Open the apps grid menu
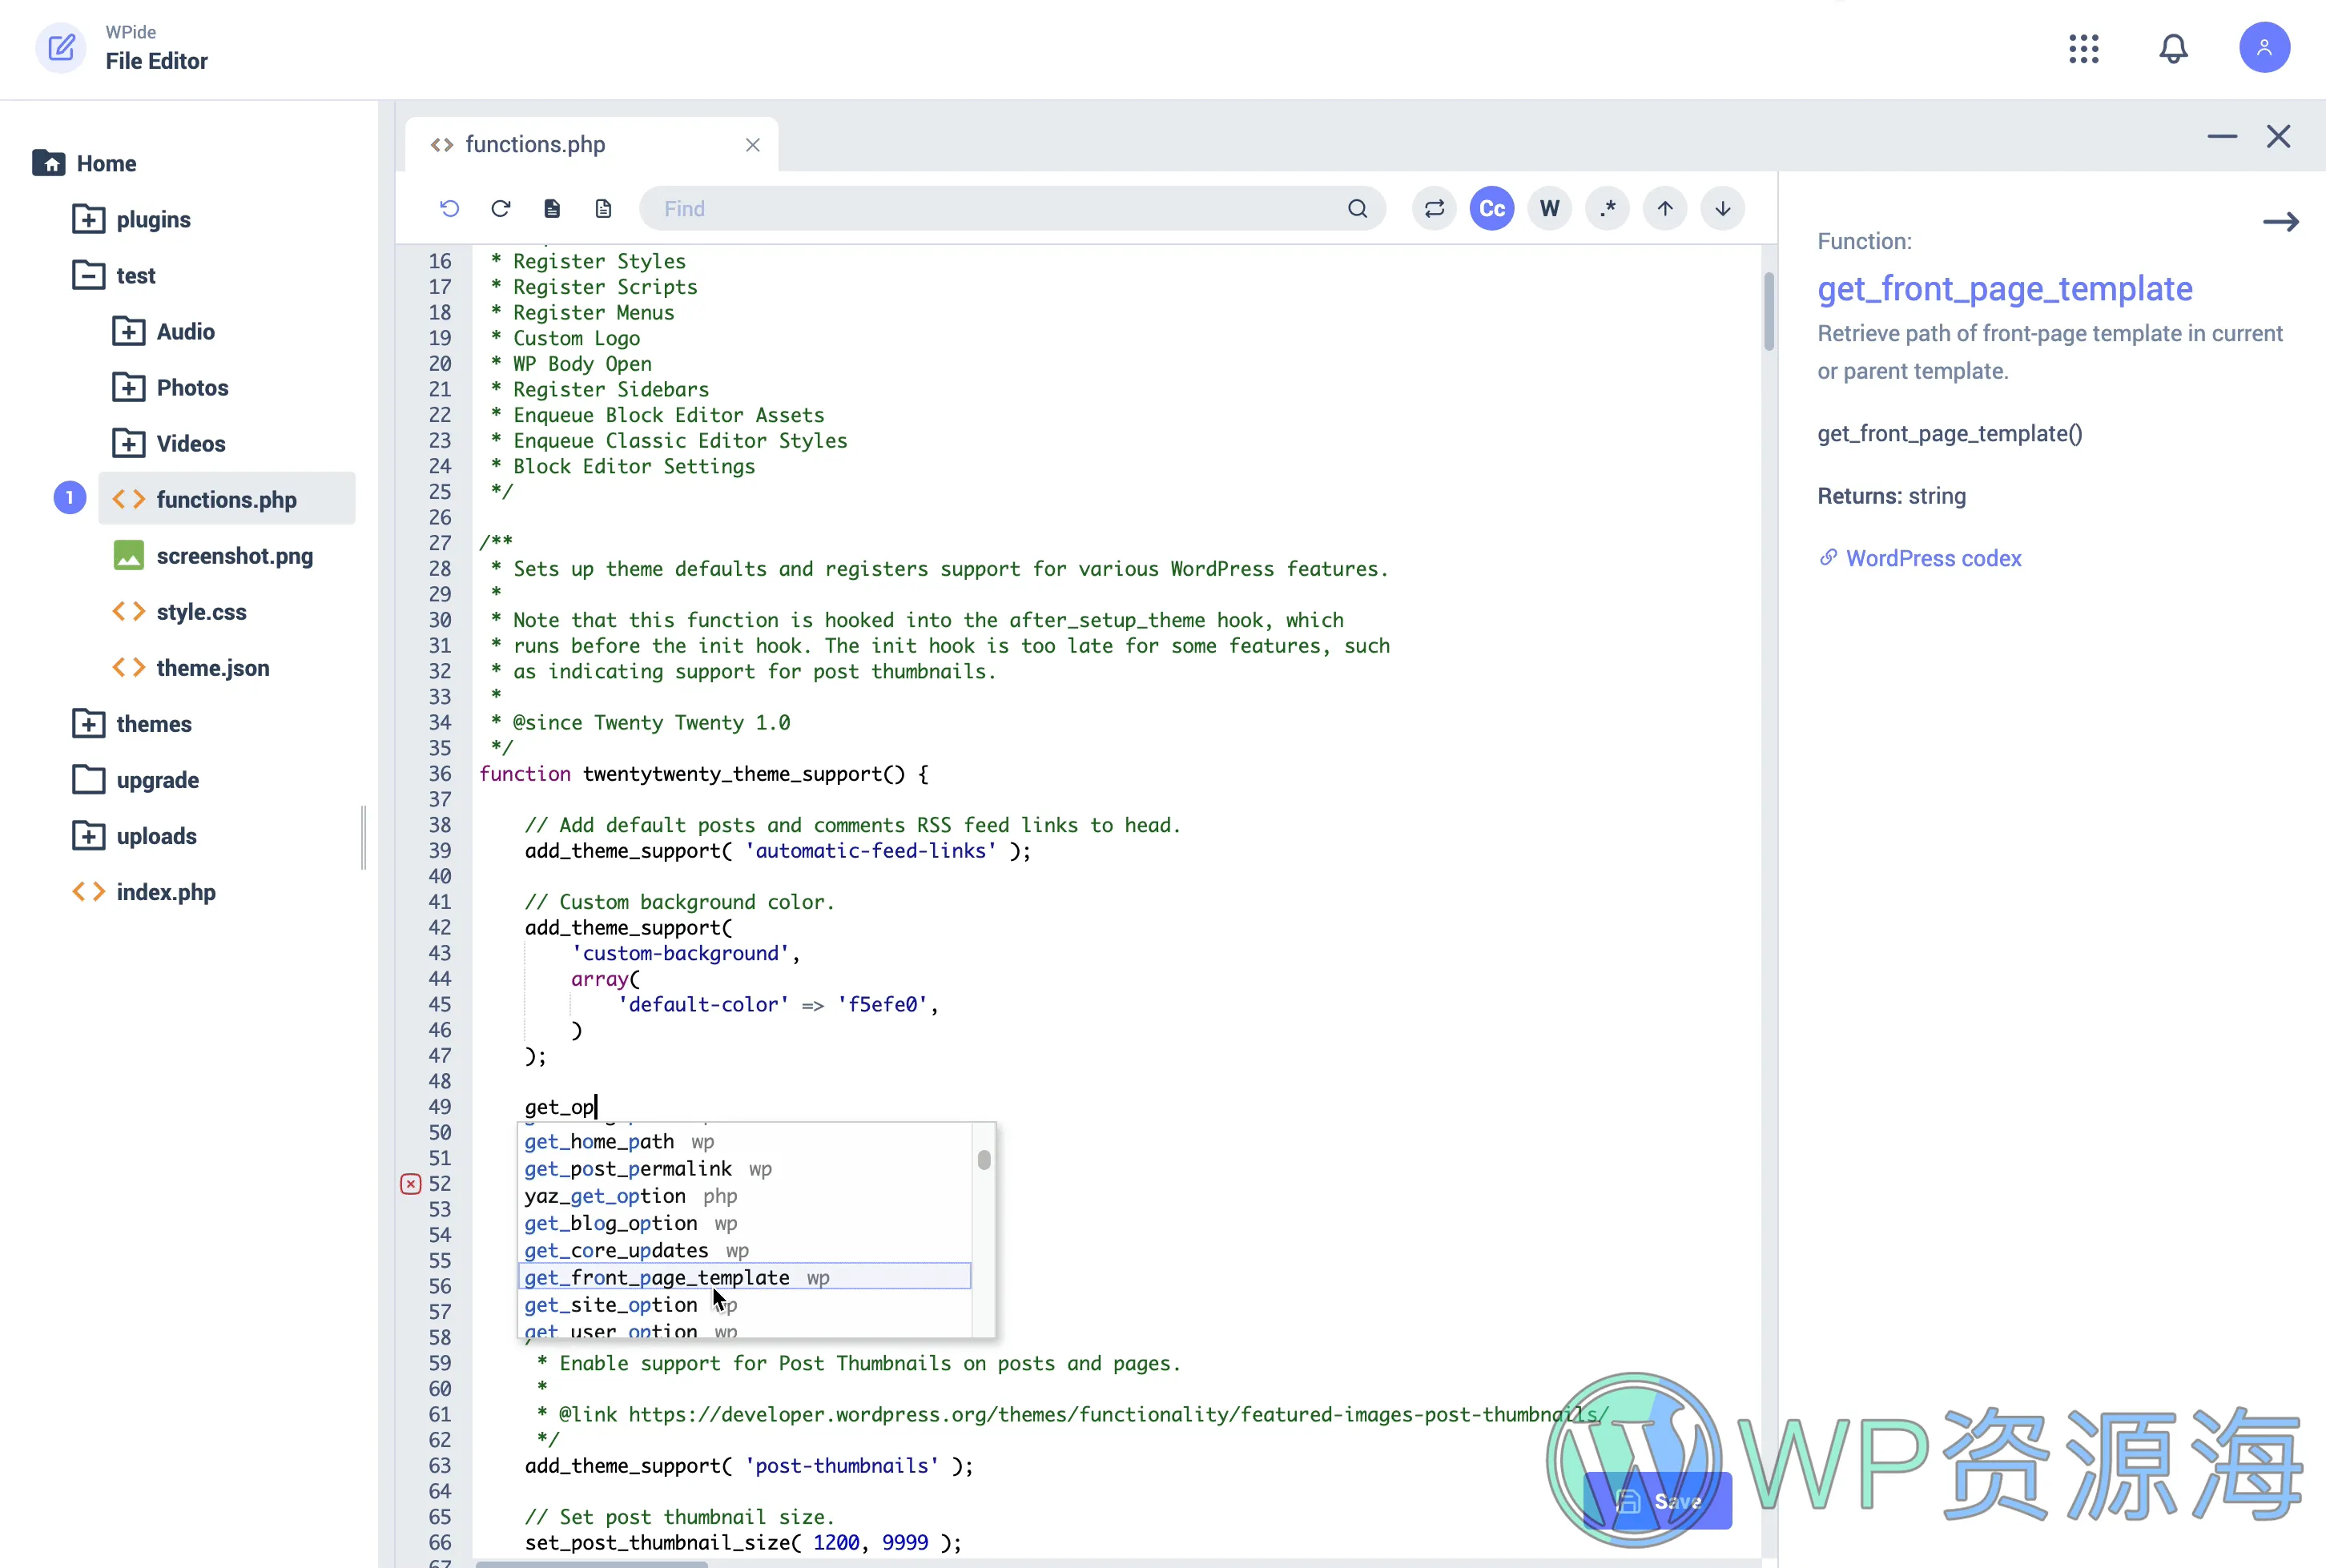 click(x=2083, y=48)
